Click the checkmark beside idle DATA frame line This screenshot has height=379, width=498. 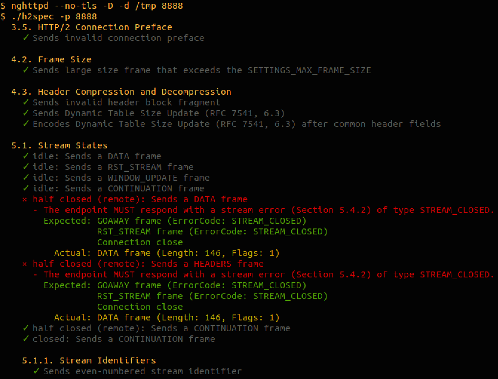(26, 156)
